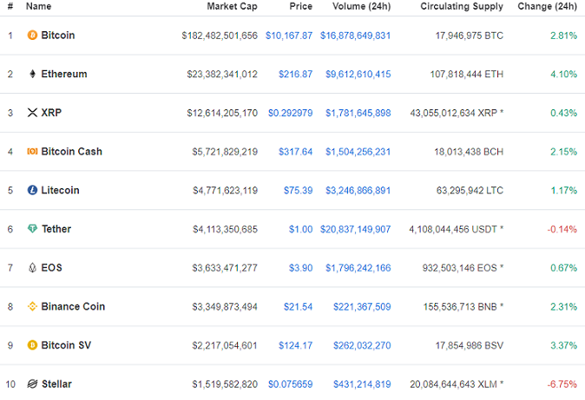Click the Ethereum diamond logo icon
Image resolution: width=585 pixels, height=400 pixels.
point(32,74)
